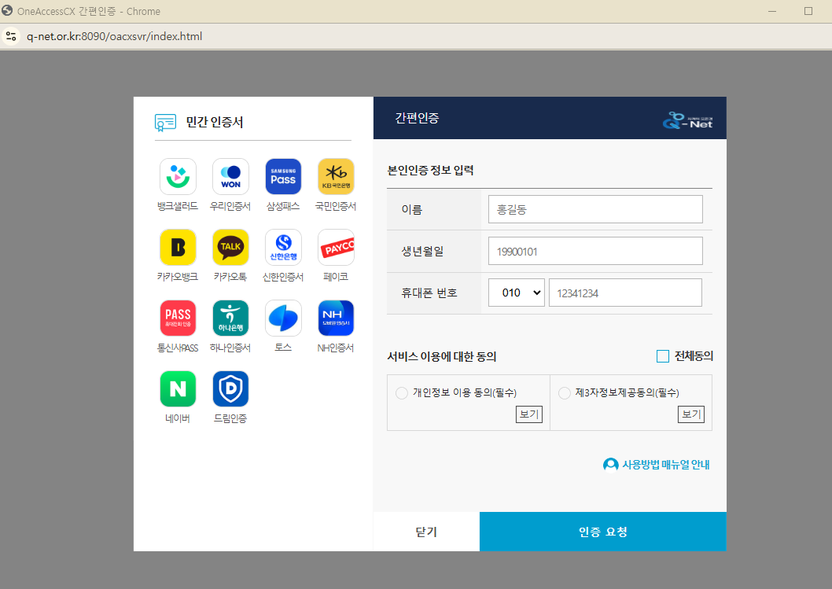Choose the Woori WON certificate (우리인증서) icon
Screen dimensions: 832x589
pyautogui.click(x=230, y=177)
